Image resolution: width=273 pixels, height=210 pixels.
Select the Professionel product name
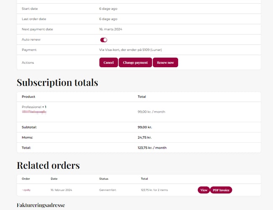click(x=31, y=107)
